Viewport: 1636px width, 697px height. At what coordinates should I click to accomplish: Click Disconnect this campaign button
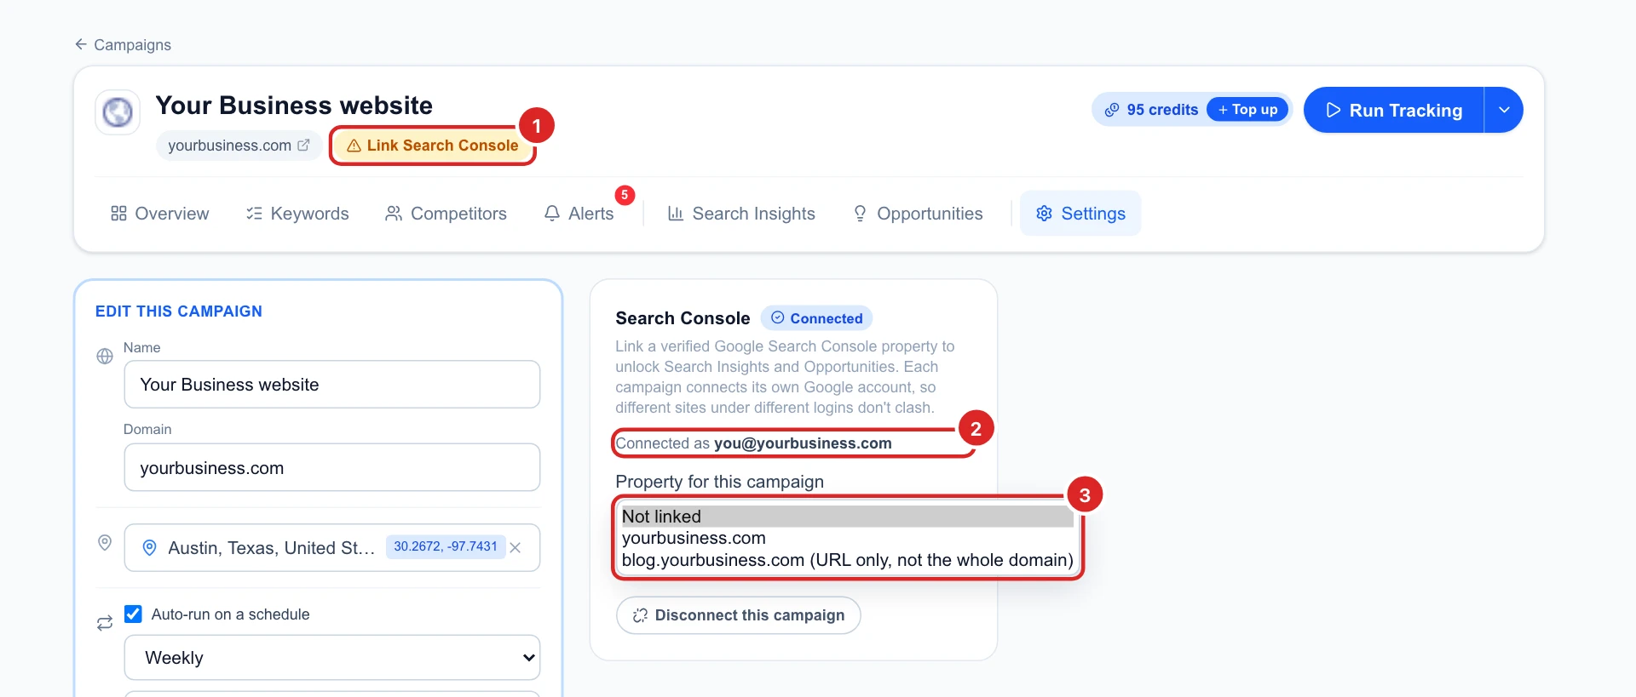click(x=738, y=615)
